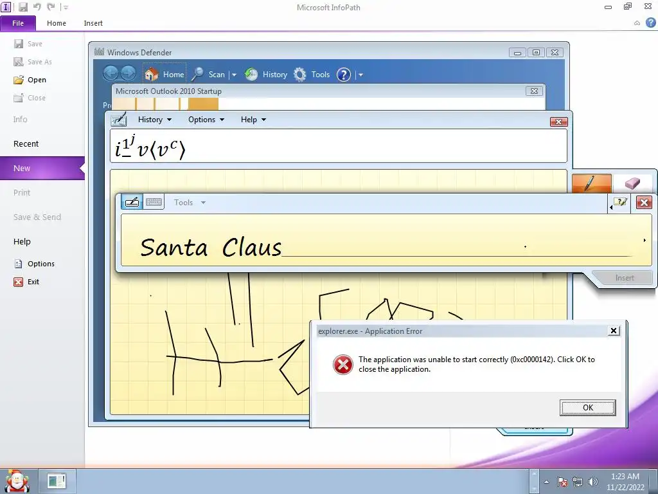Select the Erase tool in Math Input Panel

coord(632,183)
